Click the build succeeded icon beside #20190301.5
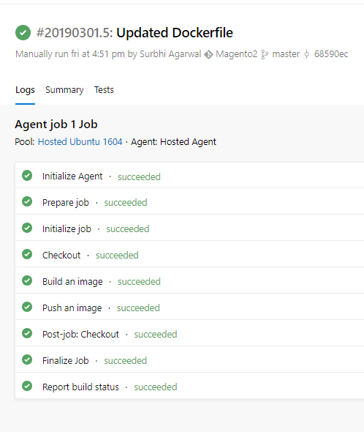Viewport: 364px width, 432px height. click(23, 32)
